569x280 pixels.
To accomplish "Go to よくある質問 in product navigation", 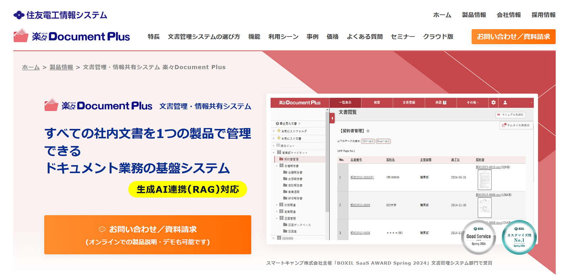I will [365, 37].
